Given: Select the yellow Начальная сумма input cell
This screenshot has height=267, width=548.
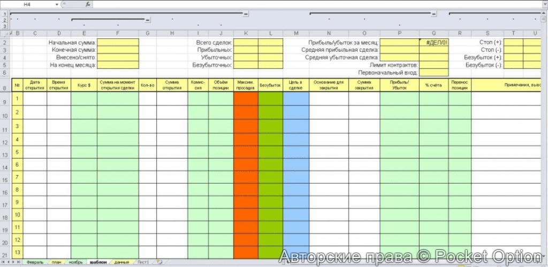Looking at the screenshot, I should coord(118,42).
